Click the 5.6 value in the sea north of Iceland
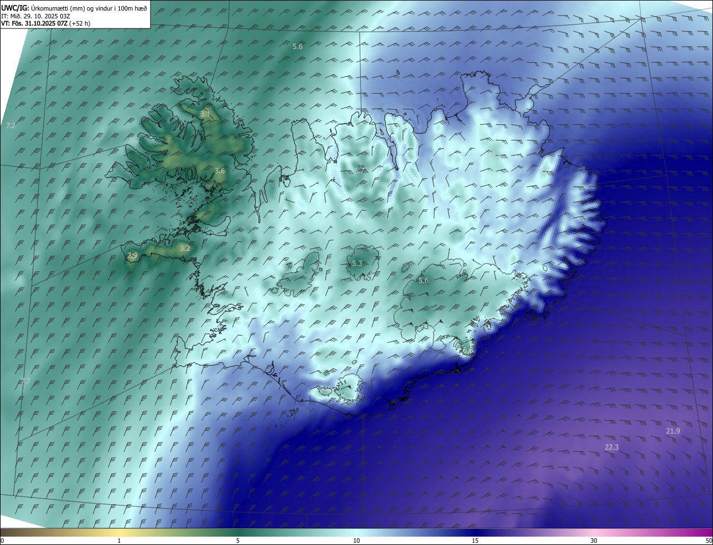Viewport: 713px width, 545px height. coord(297,46)
